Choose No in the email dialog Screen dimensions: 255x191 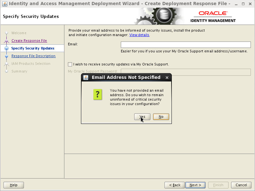pos(161,117)
